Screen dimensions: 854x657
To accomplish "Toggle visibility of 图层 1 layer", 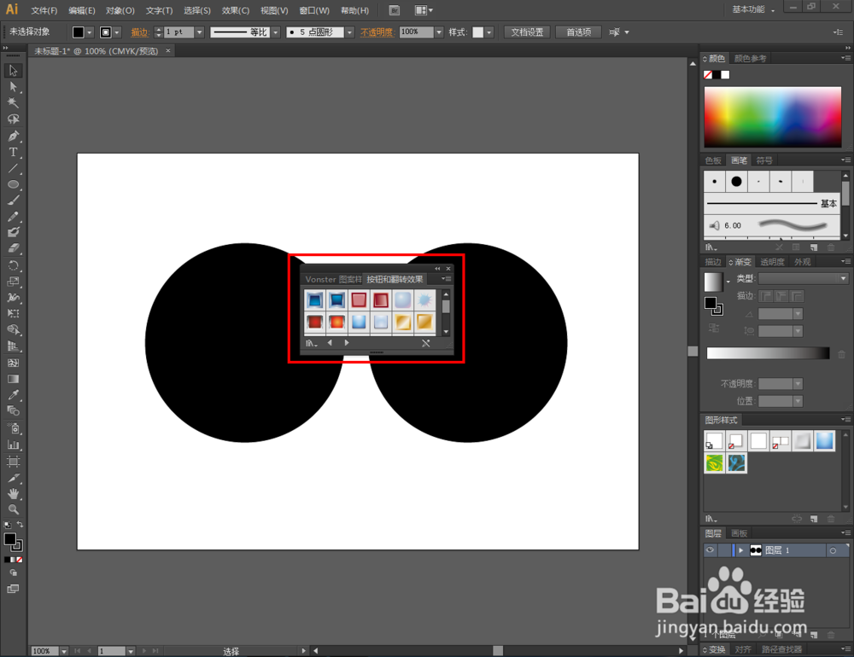I will (710, 551).
